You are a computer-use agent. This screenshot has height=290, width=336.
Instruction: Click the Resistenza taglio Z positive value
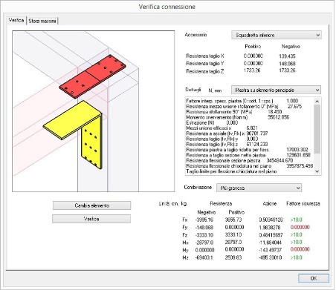coord(252,70)
